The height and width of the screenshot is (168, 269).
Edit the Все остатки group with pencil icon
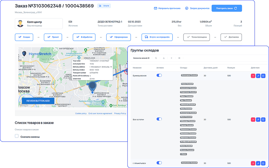coord(258,119)
